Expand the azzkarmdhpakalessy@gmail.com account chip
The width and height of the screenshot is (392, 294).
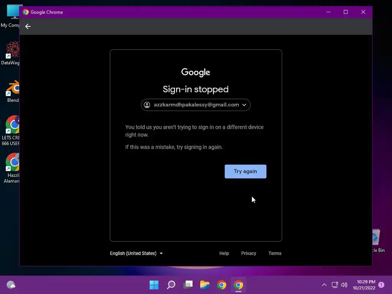click(x=196, y=105)
